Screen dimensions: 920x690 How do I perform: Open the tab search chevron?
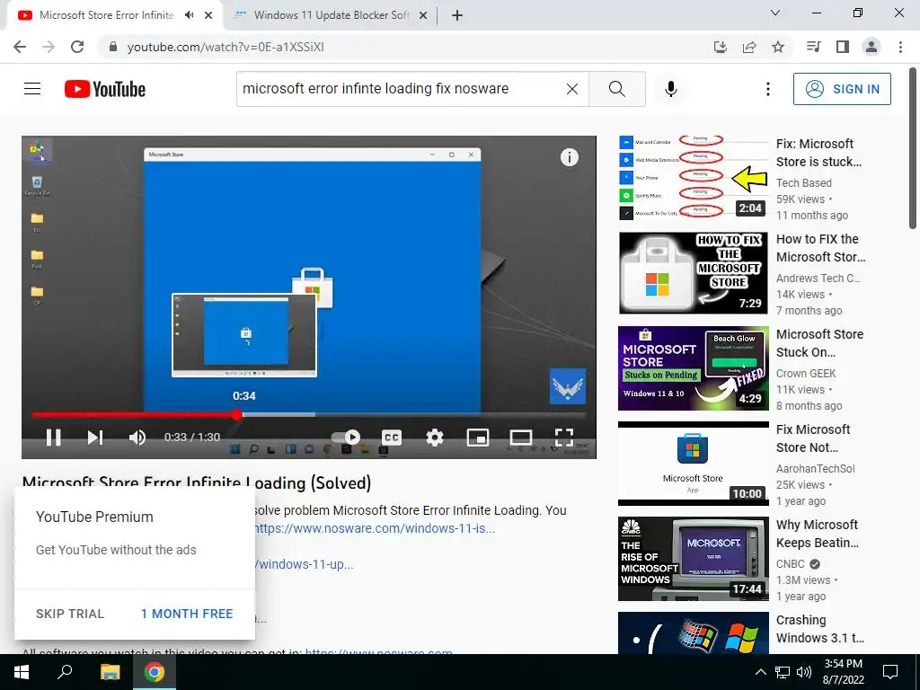[774, 13]
